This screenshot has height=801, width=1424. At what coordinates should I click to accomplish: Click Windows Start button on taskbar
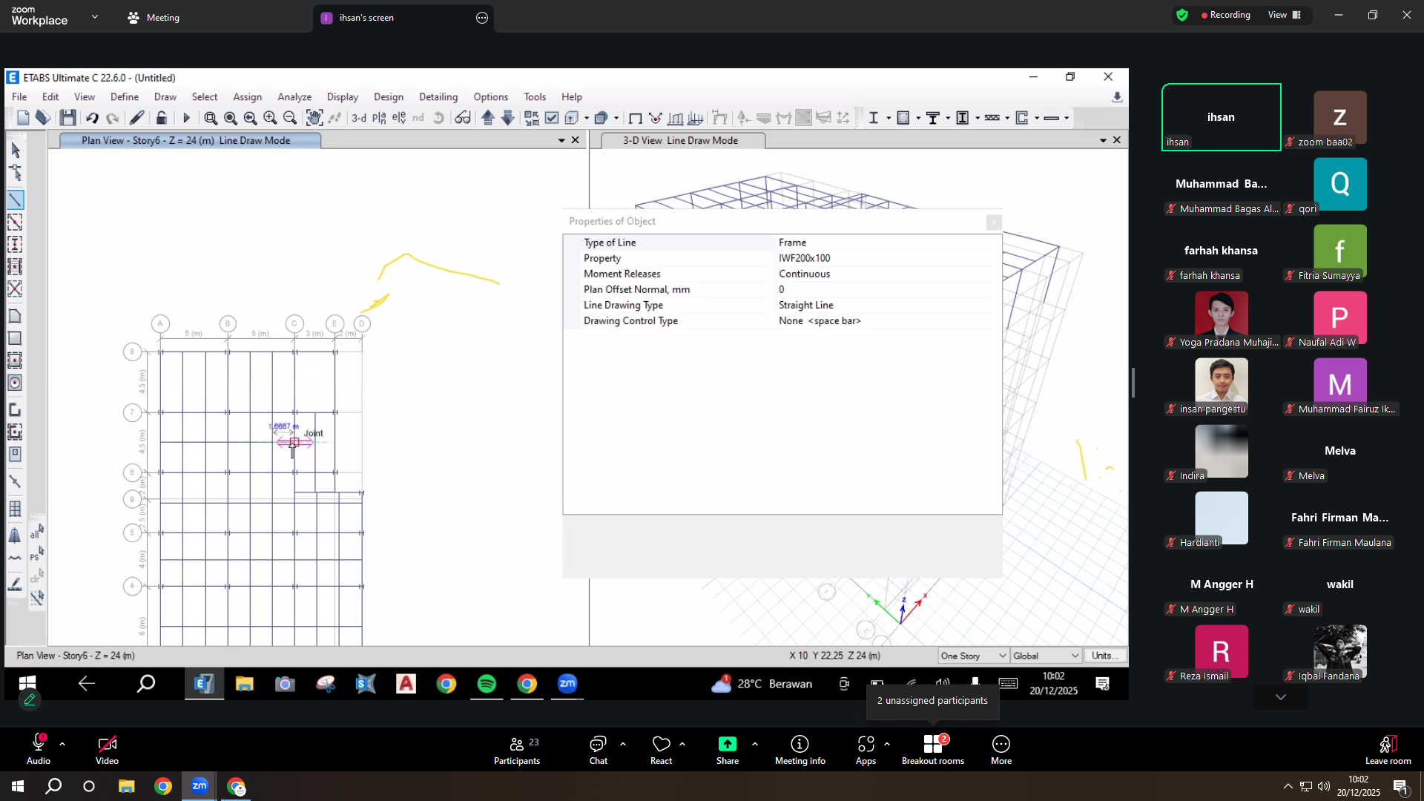coord(18,786)
